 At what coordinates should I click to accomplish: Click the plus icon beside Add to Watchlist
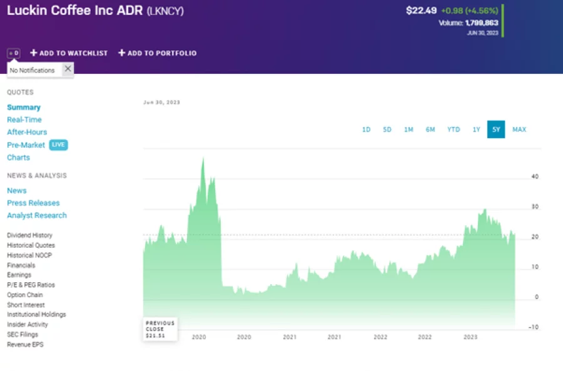coord(33,53)
